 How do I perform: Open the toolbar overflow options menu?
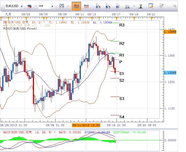point(175,6)
